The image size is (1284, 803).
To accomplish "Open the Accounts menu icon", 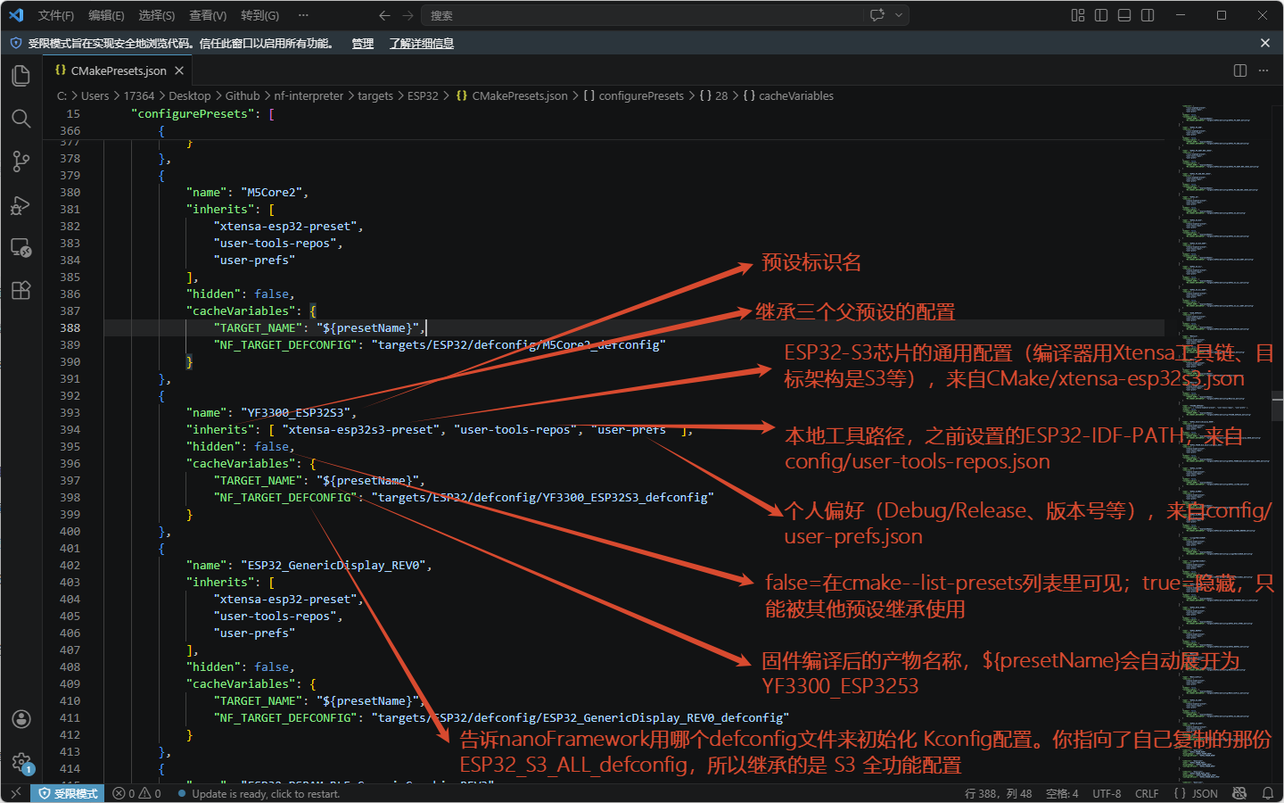I will tap(21, 719).
